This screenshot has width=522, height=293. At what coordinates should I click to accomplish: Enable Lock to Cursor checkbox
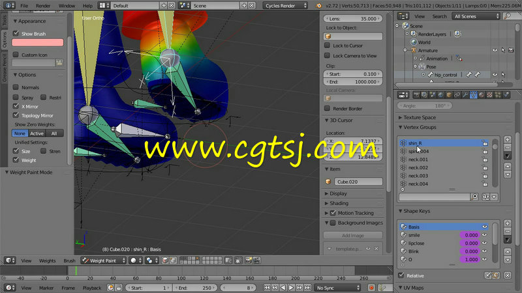pyautogui.click(x=328, y=45)
